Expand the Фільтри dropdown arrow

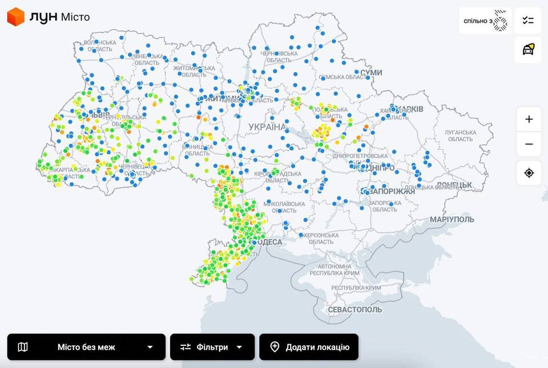239,347
